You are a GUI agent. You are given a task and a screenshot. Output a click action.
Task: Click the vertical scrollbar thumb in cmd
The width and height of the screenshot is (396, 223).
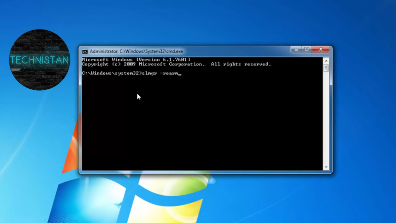tap(326, 68)
